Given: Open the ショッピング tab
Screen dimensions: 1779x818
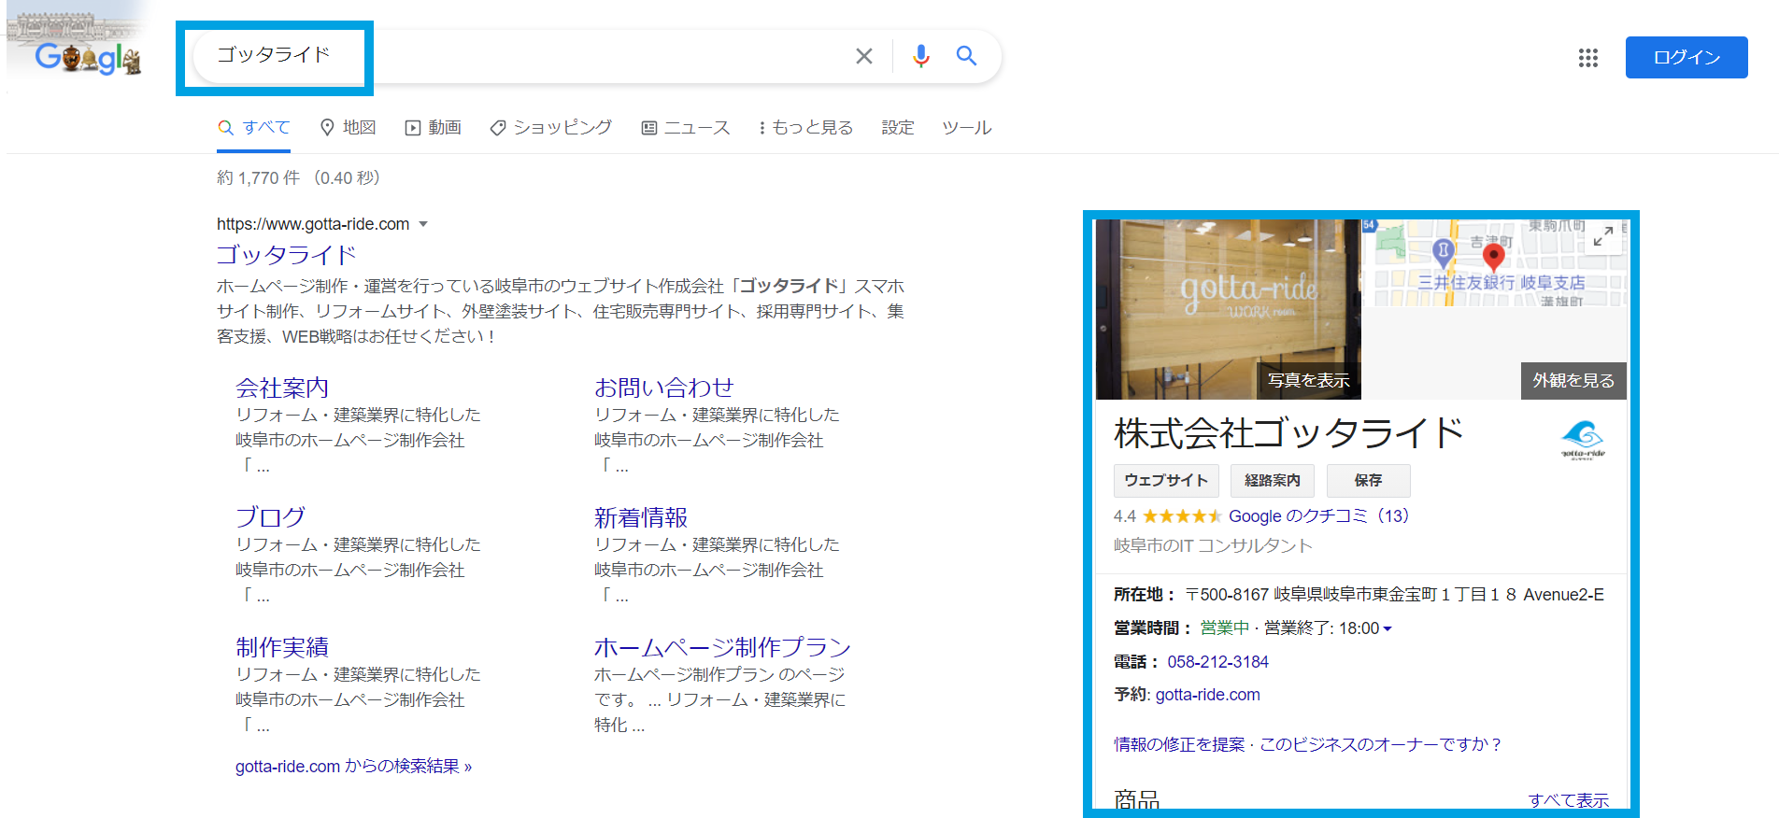Looking at the screenshot, I should (551, 128).
